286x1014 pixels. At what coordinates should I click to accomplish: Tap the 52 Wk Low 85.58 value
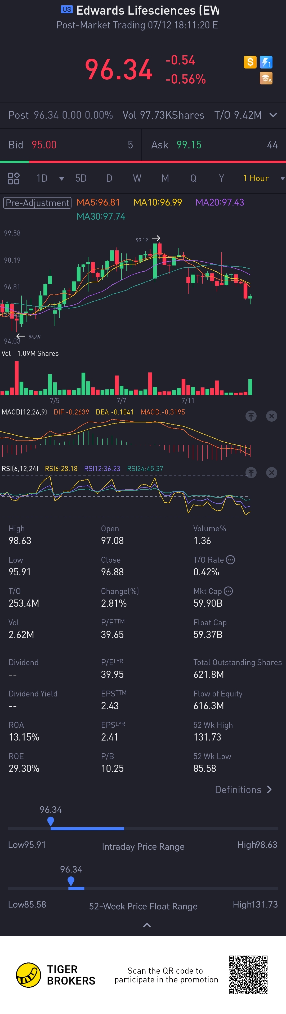(205, 768)
